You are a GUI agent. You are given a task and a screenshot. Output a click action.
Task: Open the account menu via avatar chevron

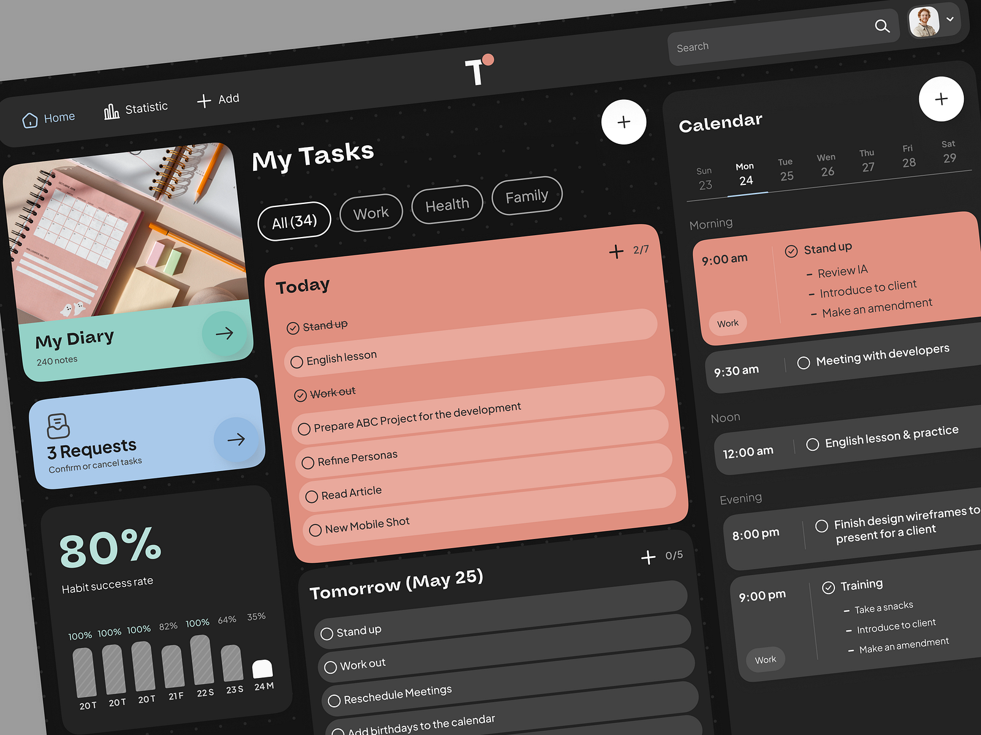[950, 18]
